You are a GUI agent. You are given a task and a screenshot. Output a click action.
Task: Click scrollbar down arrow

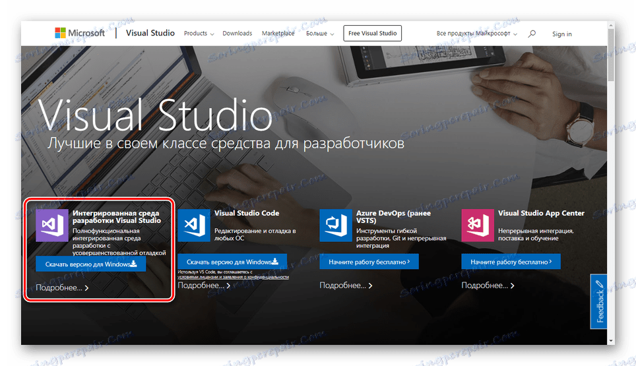click(611, 341)
